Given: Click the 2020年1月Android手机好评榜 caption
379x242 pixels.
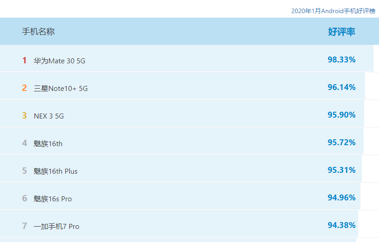Looking at the screenshot, I should tap(333, 11).
